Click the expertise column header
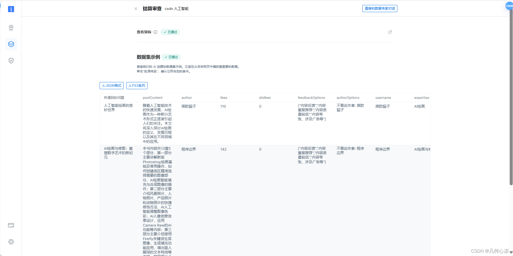513x256 pixels. (421, 98)
